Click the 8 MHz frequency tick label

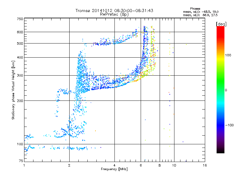tap(160, 165)
